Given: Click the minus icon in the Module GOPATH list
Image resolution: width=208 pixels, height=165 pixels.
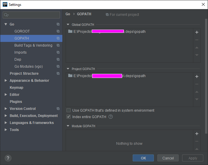Looking at the screenshot, I should click(197, 141).
